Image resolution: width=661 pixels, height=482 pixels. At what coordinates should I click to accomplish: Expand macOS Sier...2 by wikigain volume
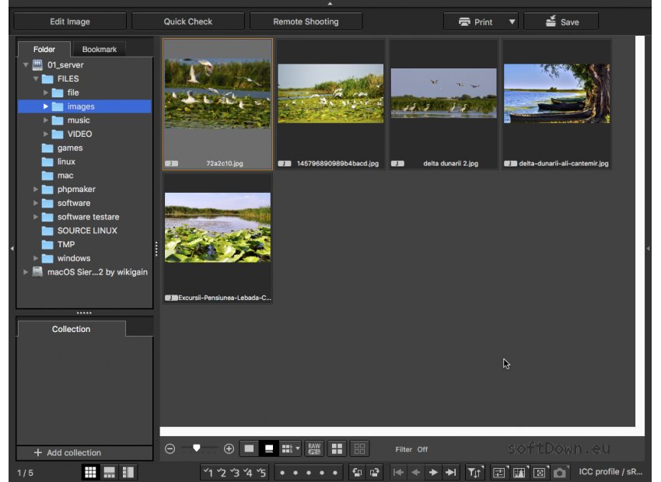[26, 272]
